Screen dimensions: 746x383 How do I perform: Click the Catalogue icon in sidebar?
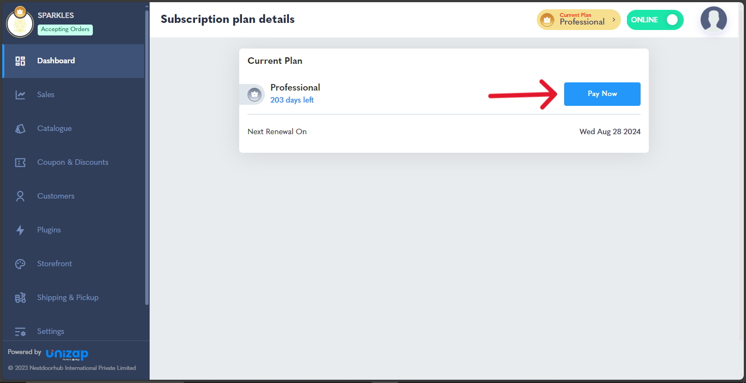tap(20, 129)
